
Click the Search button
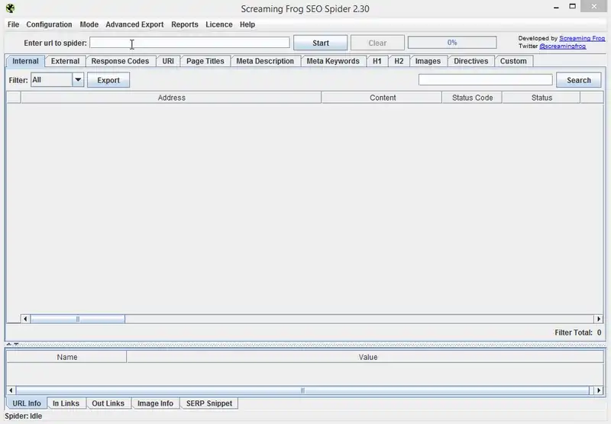pyautogui.click(x=579, y=80)
